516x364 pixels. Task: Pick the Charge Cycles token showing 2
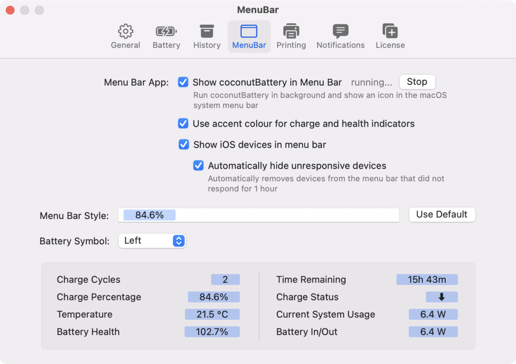click(225, 279)
